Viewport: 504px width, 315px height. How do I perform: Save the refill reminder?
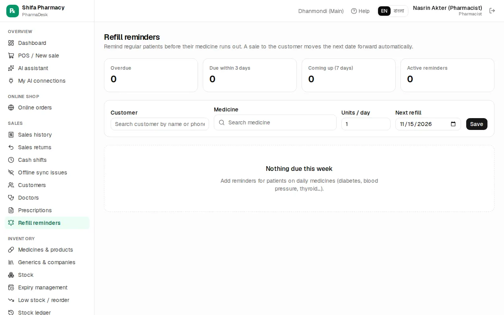click(477, 124)
